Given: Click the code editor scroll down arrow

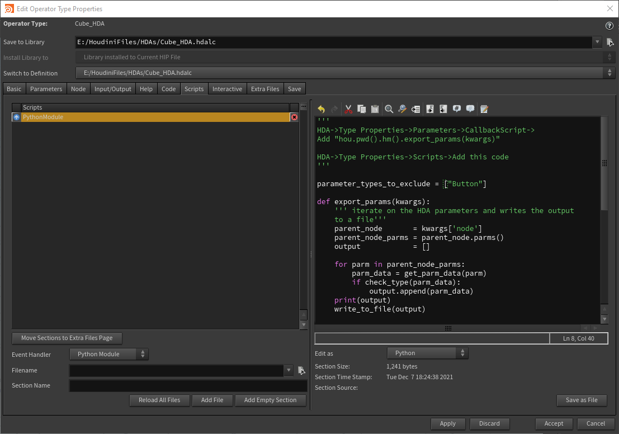Looking at the screenshot, I should pyautogui.click(x=604, y=319).
